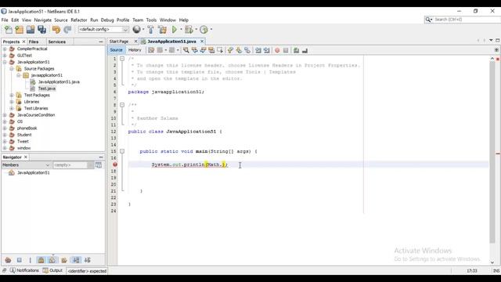
Task: Collapse the Source Packages node
Action: 12,69
